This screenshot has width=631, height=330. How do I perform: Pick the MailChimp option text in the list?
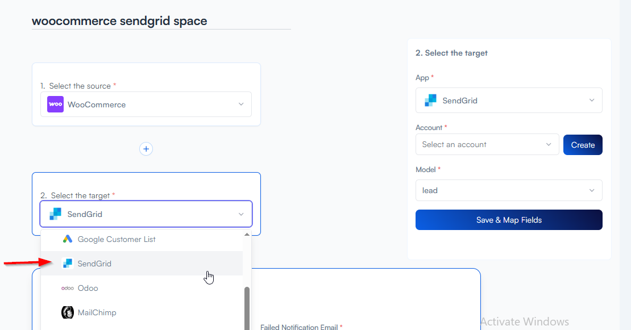[x=97, y=312]
